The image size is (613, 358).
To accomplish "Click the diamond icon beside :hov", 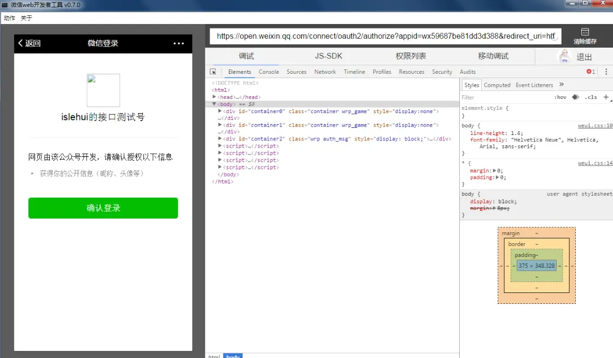I will pos(575,97).
